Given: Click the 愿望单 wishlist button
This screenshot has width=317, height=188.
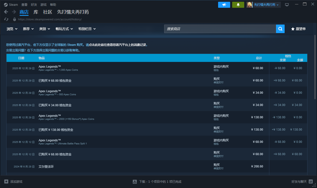Looking at the screenshot, I should (298, 29).
